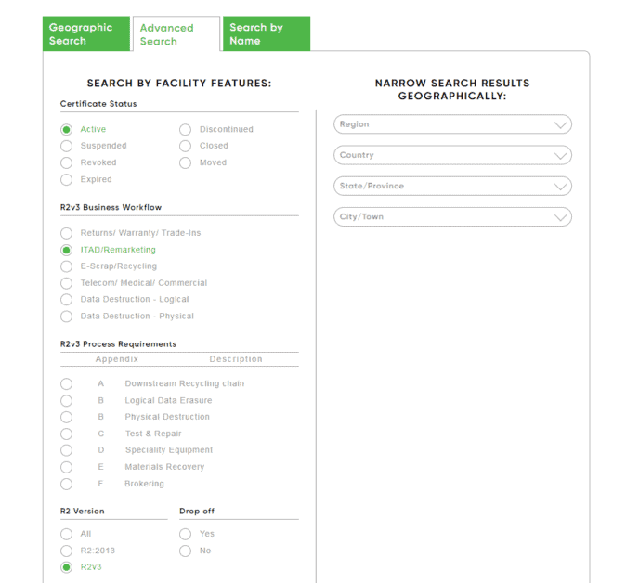Image resolution: width=639 pixels, height=583 pixels.
Task: Select the Advanced Search tab
Action: click(x=176, y=34)
